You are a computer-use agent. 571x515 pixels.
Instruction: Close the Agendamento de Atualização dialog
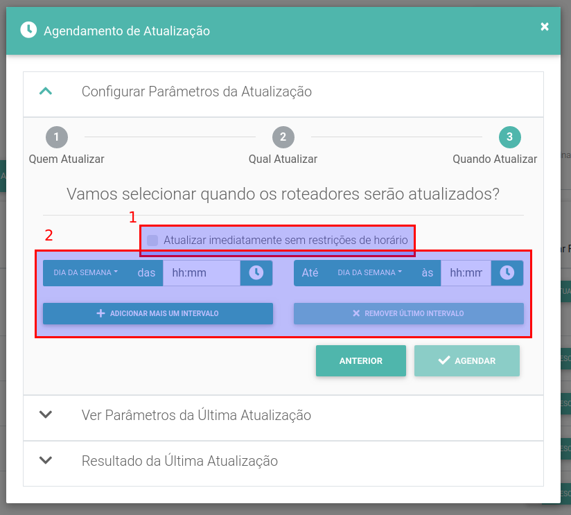545,26
